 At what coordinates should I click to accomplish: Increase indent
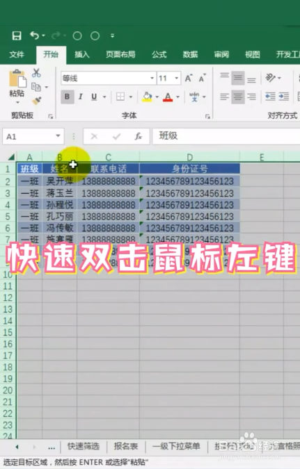click(283, 97)
